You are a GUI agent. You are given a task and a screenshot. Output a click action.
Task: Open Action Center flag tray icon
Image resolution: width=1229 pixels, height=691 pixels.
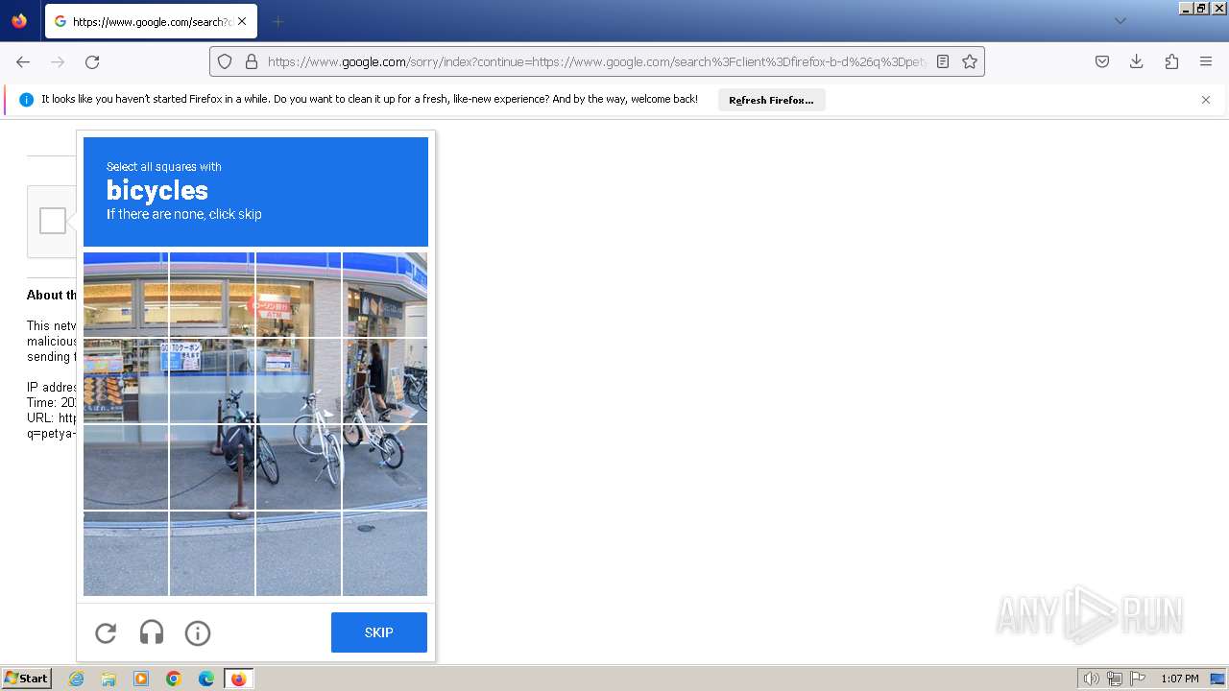point(1138,679)
